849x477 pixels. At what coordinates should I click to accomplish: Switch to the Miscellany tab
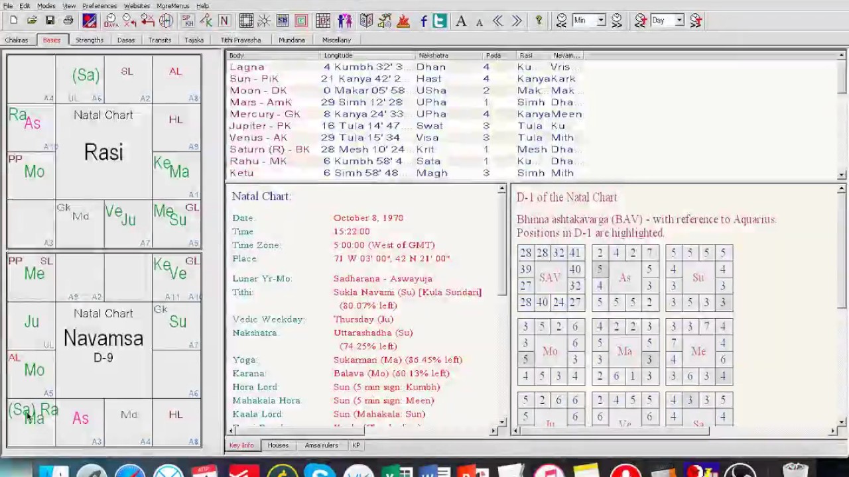pyautogui.click(x=336, y=40)
